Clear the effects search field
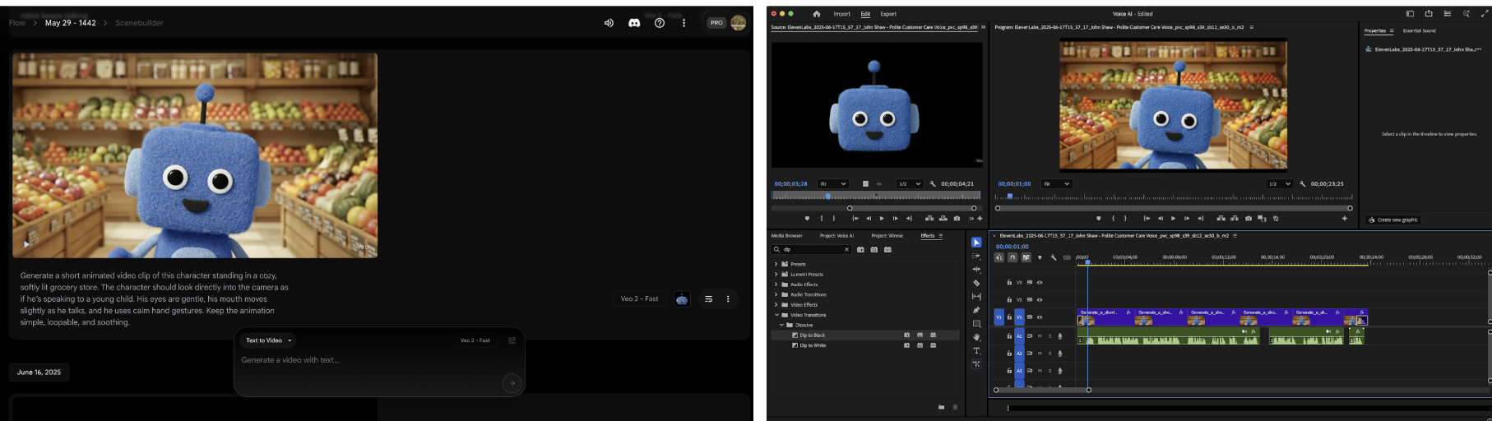This screenshot has height=421, width=1492. click(x=846, y=249)
